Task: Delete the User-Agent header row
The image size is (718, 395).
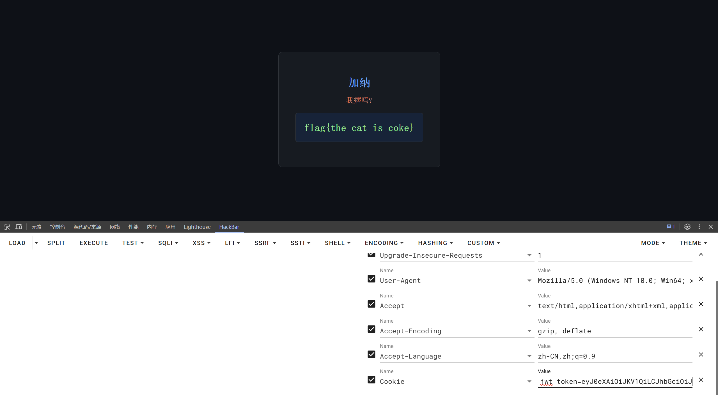Action: [x=701, y=279]
